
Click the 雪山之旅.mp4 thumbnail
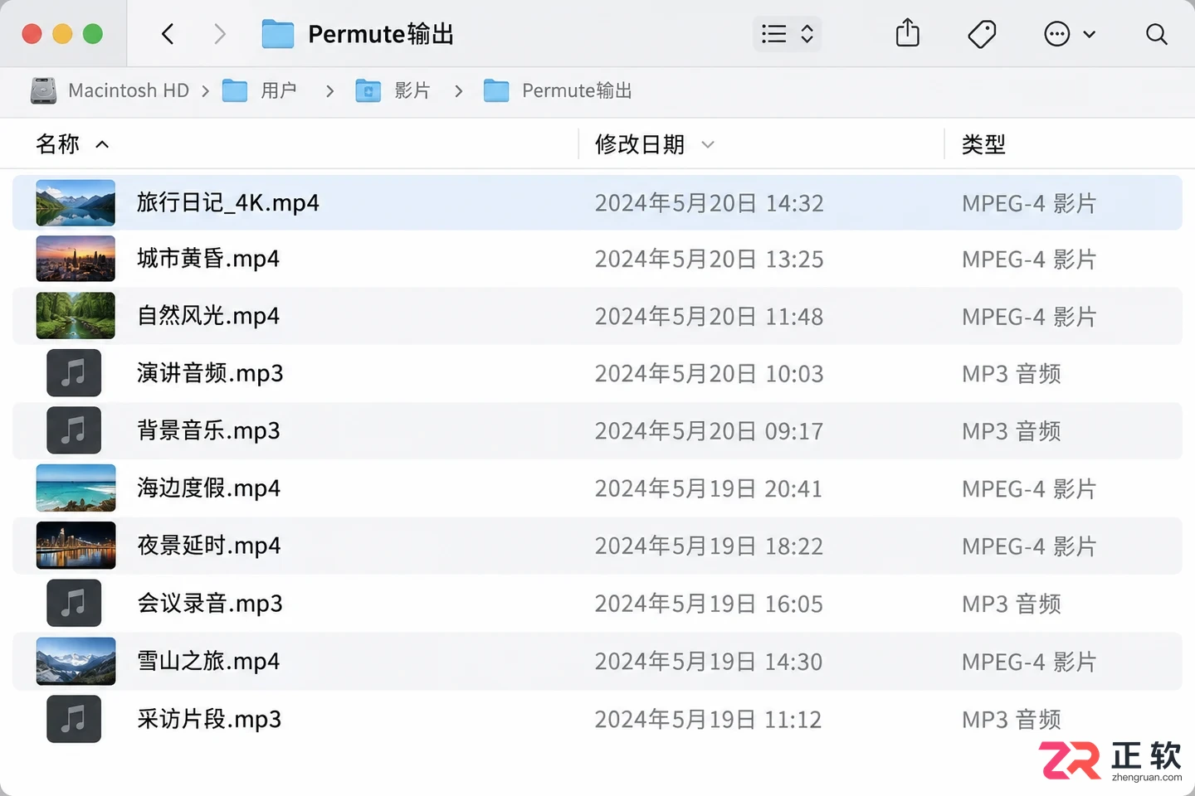point(76,661)
